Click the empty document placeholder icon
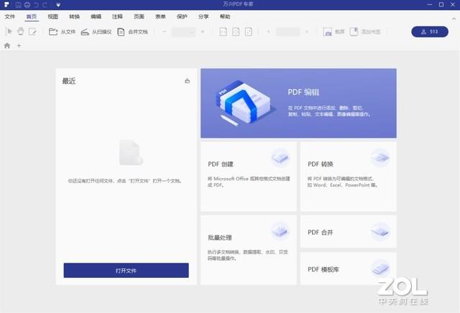The width and height of the screenshot is (460, 313). (x=131, y=152)
